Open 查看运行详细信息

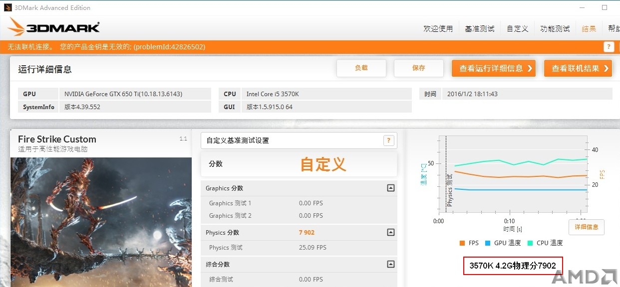pyautogui.click(x=494, y=68)
